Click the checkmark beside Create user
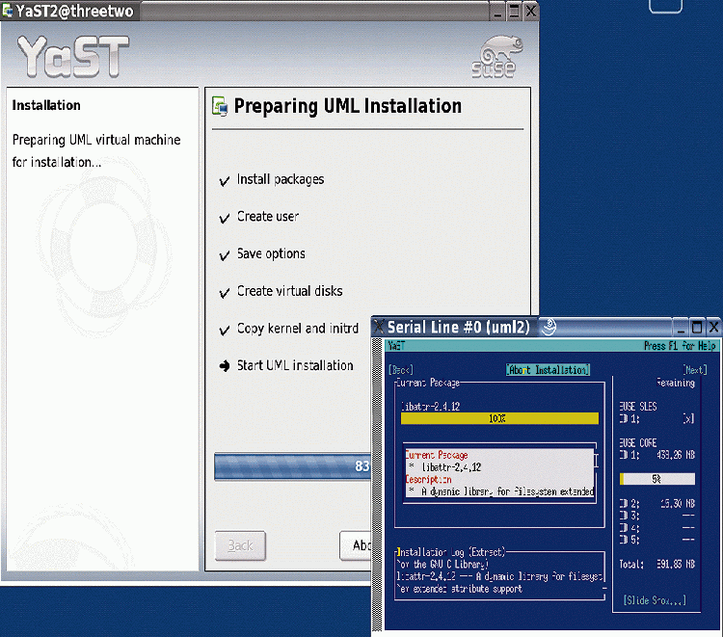The height and width of the screenshot is (637, 723). pos(225,218)
